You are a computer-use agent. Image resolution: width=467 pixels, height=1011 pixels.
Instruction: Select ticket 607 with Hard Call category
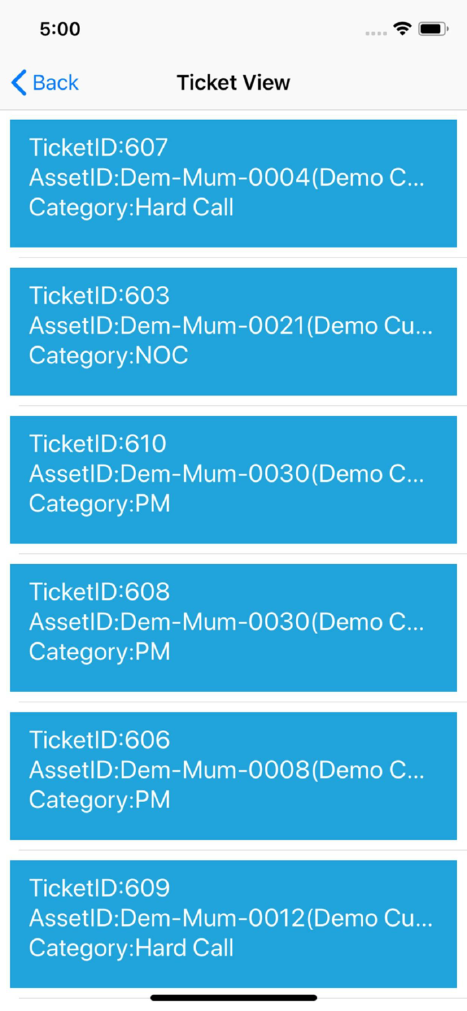233,183
